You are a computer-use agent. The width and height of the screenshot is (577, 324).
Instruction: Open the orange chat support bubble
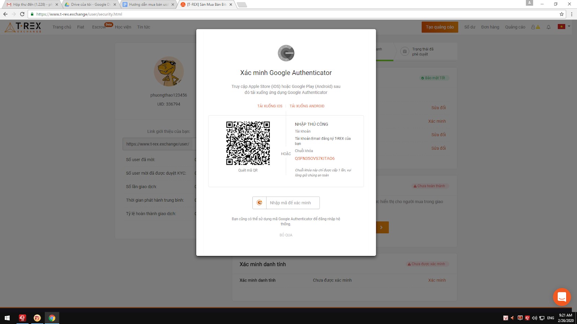pos(562,297)
